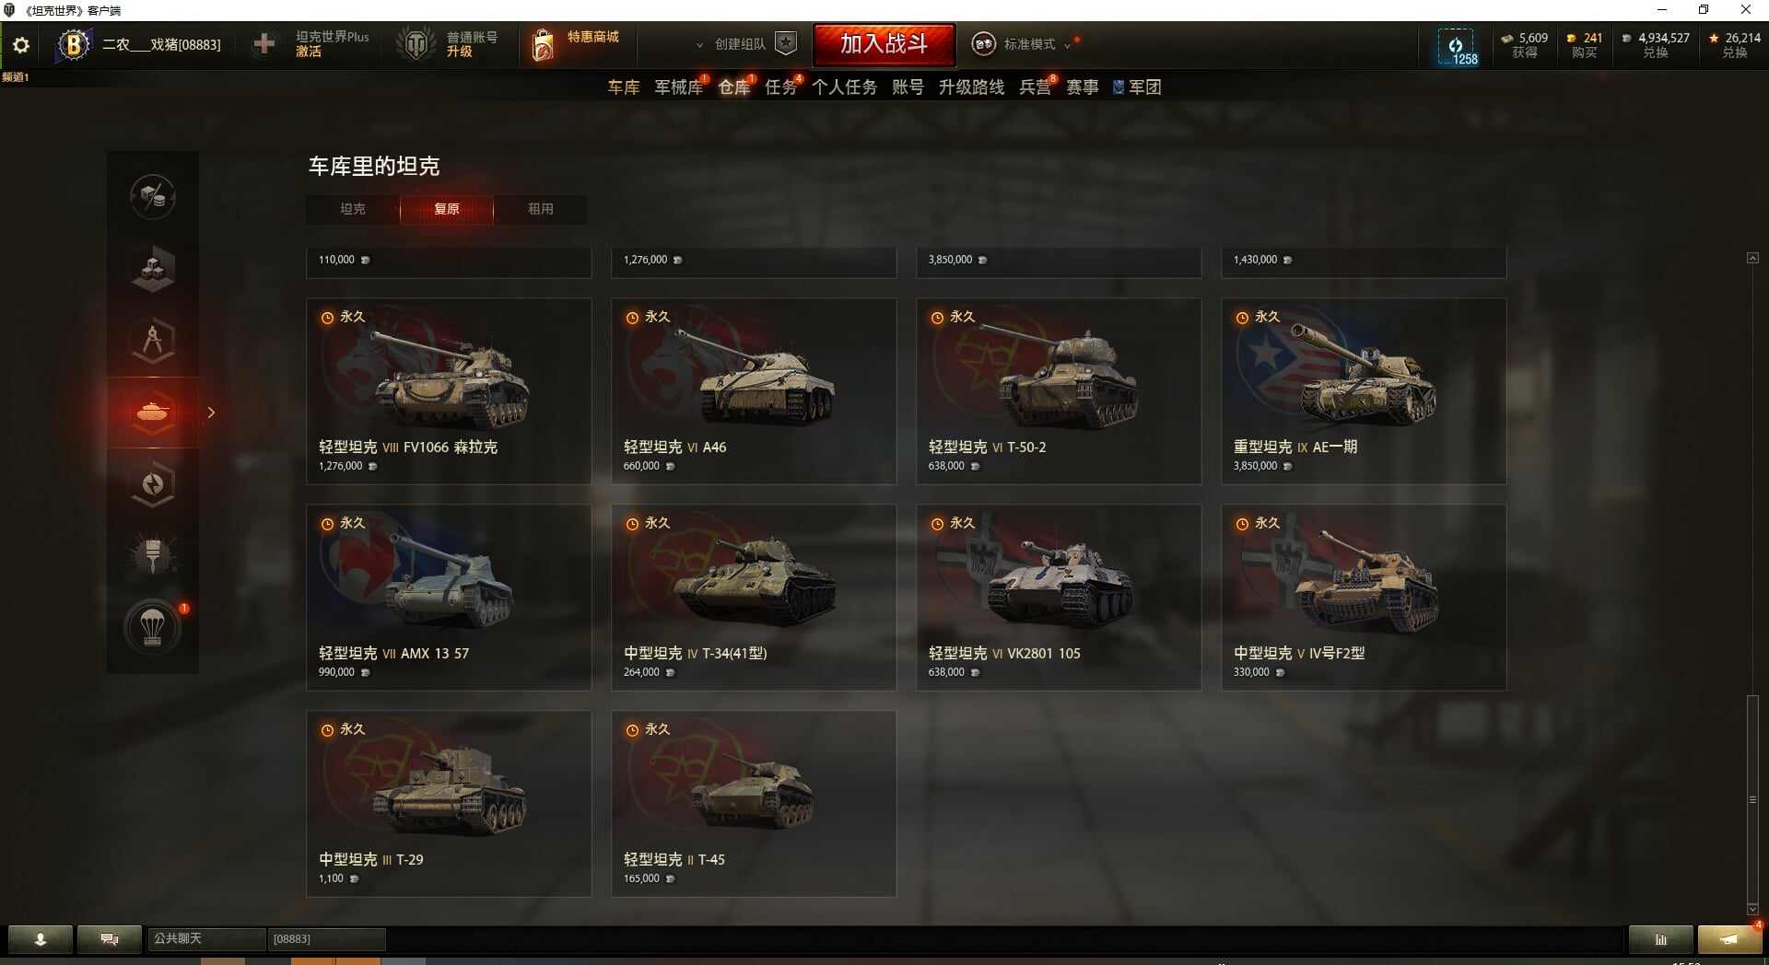Click the red 加入战斗 battle button
This screenshot has height=965, width=1769.
coord(884,44)
